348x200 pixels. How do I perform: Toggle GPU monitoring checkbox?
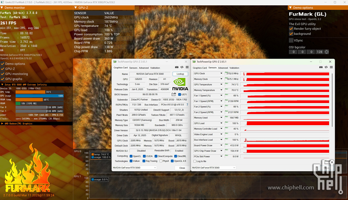(3, 74)
